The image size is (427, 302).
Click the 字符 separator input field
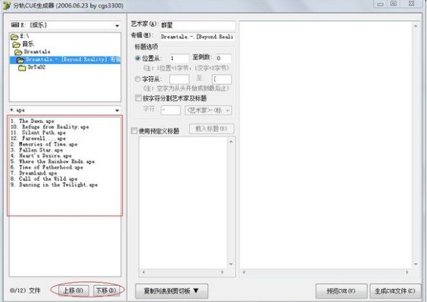171,111
